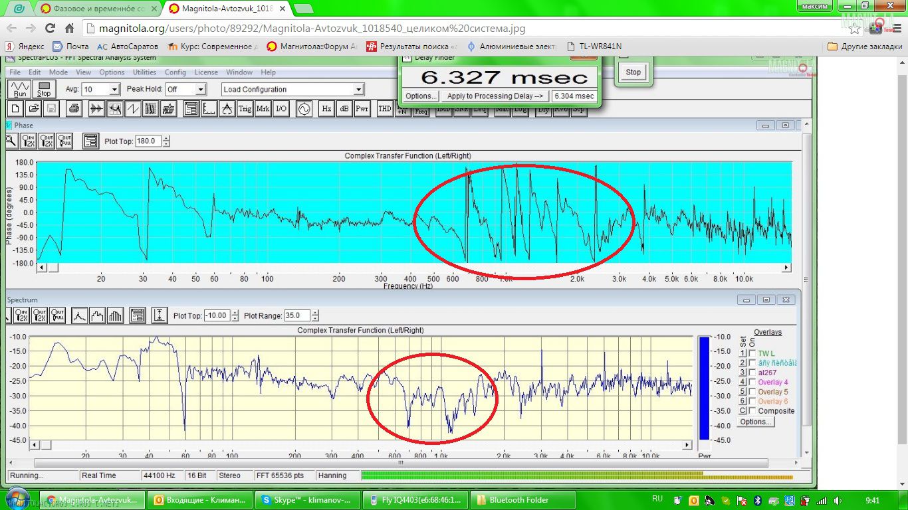Enable TW L overlay checkbox

[752, 354]
